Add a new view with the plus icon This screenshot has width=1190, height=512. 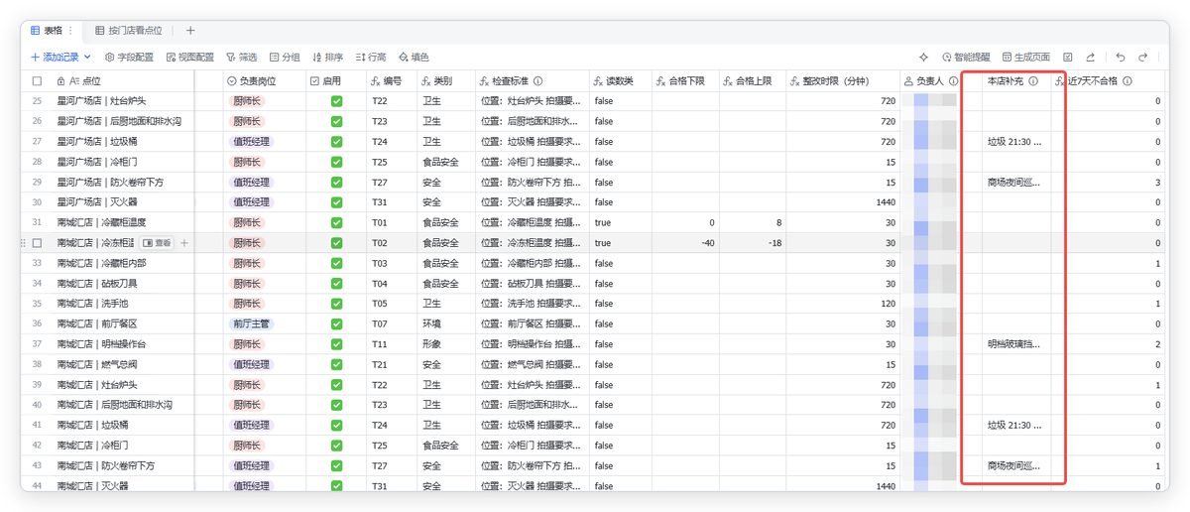[x=190, y=31]
